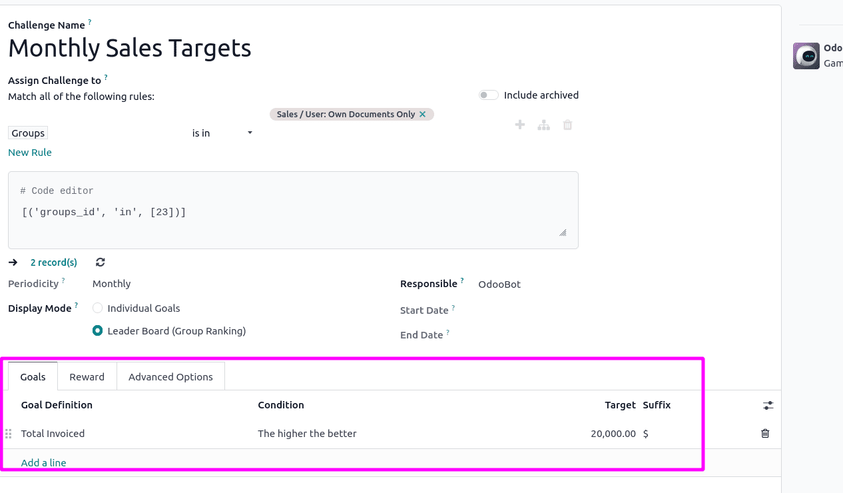This screenshot has width=843, height=493.
Task: Open the Groups field selector
Action: [x=27, y=133]
